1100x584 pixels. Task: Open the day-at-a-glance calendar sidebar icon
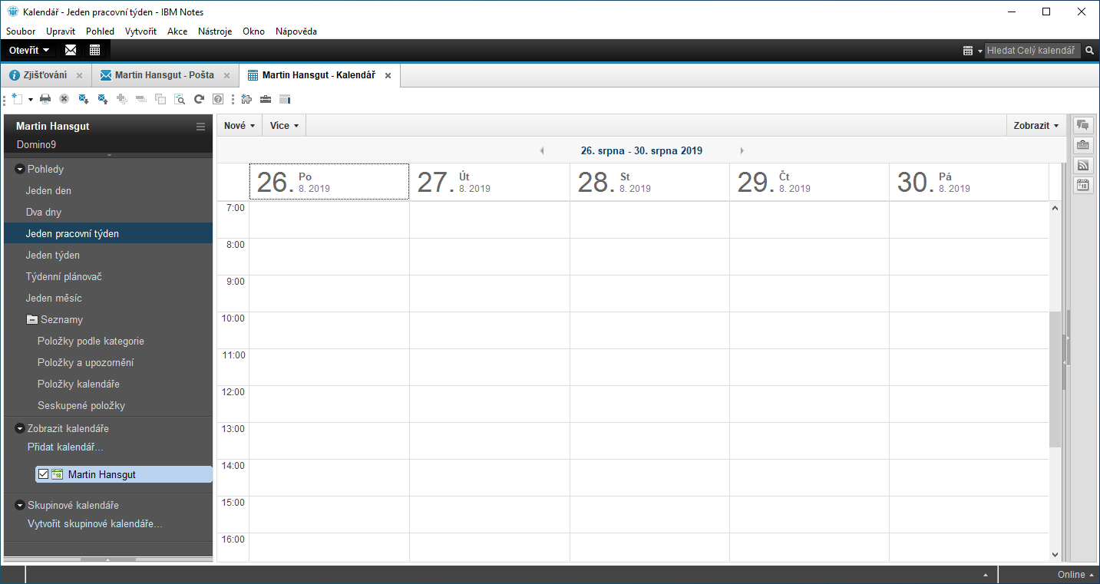(1083, 185)
